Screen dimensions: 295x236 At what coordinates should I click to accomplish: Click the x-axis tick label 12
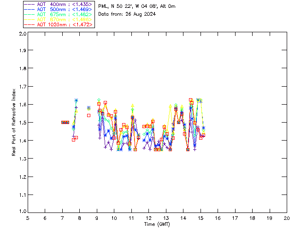pos(148,218)
